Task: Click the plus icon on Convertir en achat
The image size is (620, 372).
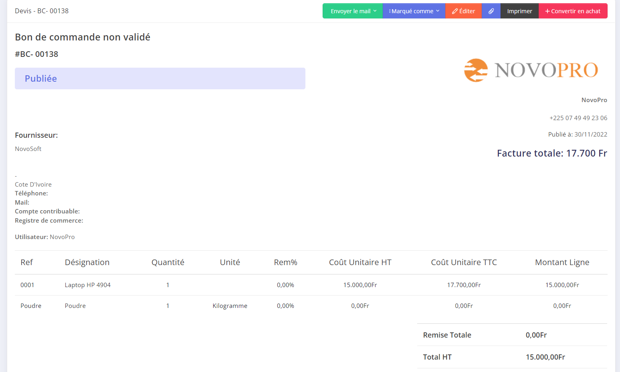Action: [x=547, y=11]
